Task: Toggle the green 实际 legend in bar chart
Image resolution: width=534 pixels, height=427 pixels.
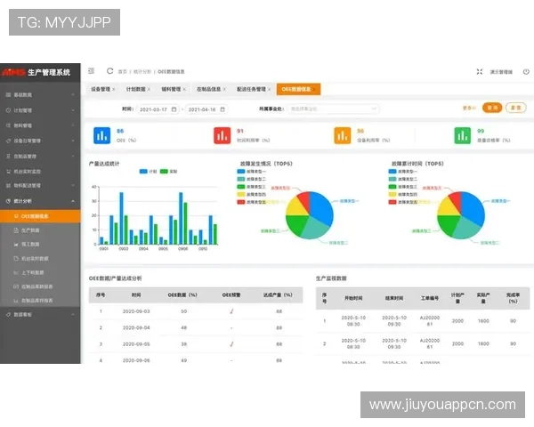Action: pos(165,171)
